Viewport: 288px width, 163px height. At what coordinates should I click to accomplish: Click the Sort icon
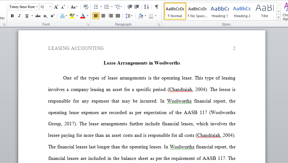[146, 7]
